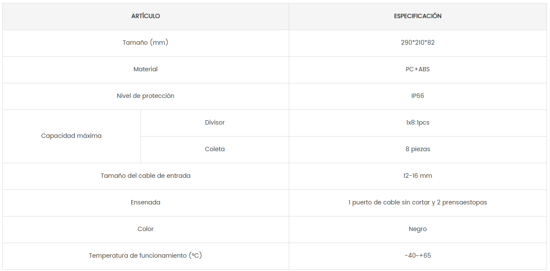Click the 12-16 mm value

(418, 176)
